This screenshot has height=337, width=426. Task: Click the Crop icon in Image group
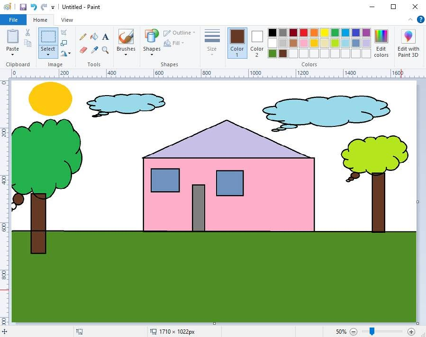(x=63, y=33)
